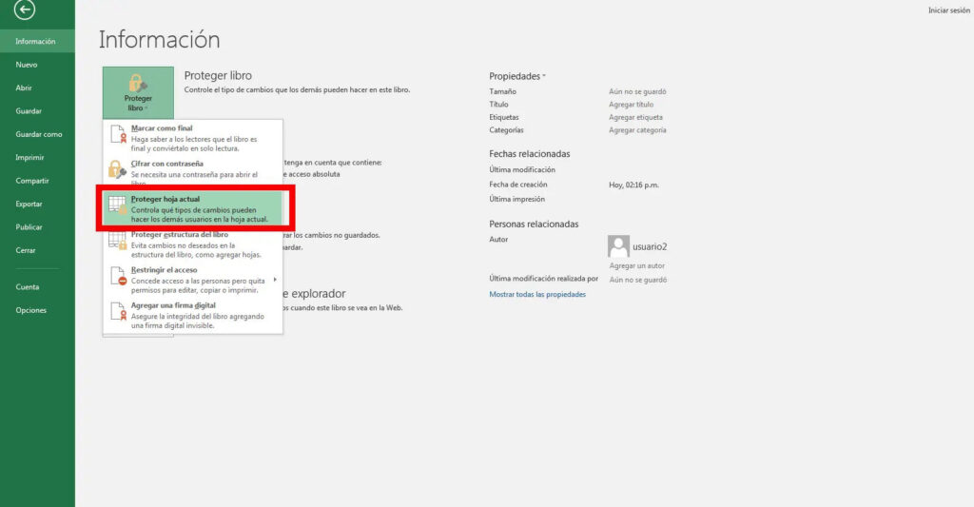Click the Restringir el acceso icon
Image resolution: width=974 pixels, height=507 pixels.
[x=117, y=277]
